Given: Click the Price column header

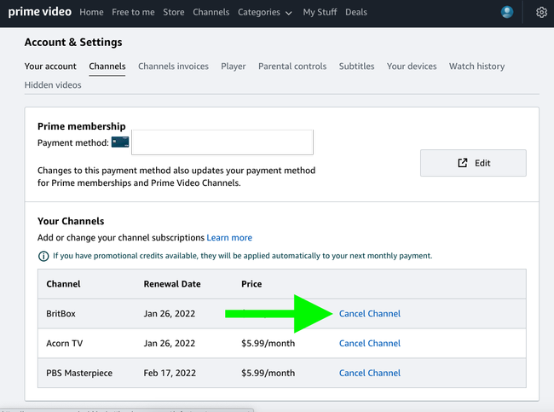Looking at the screenshot, I should pyautogui.click(x=251, y=284).
